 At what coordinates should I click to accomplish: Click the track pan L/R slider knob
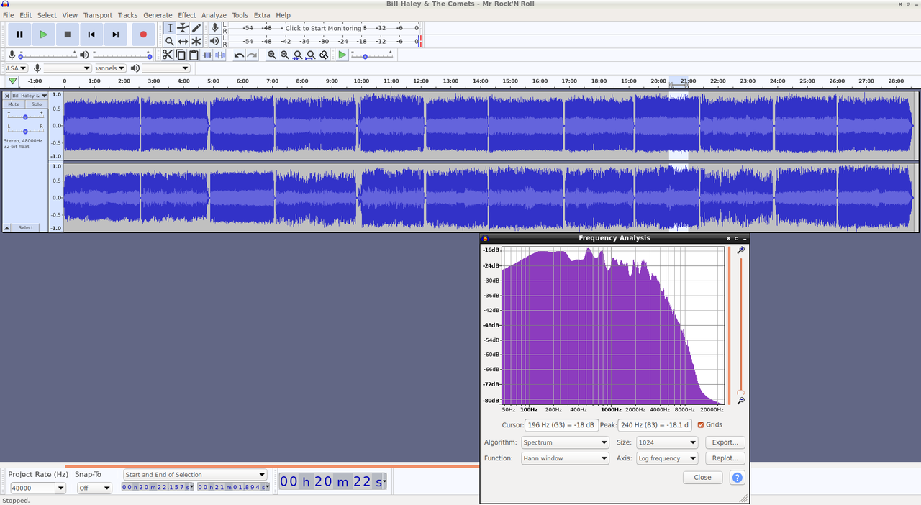tap(25, 131)
